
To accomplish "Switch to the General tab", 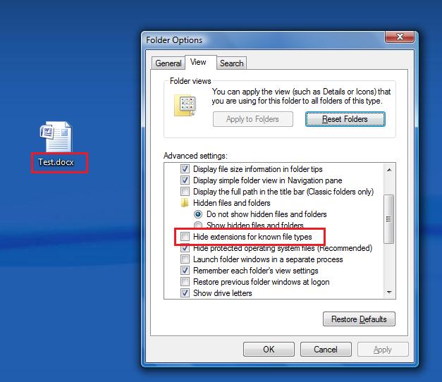I will pyautogui.click(x=168, y=63).
